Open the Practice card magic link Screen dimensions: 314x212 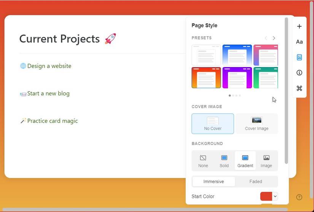click(53, 121)
